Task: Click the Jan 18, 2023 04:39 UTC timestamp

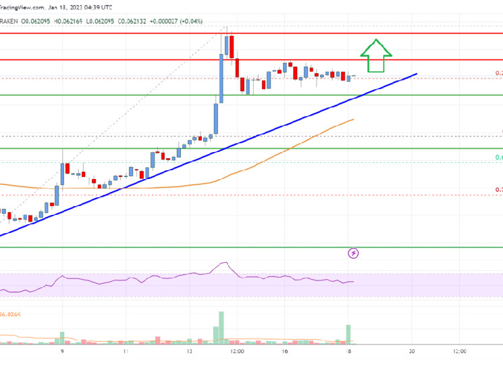Action: [80, 7]
